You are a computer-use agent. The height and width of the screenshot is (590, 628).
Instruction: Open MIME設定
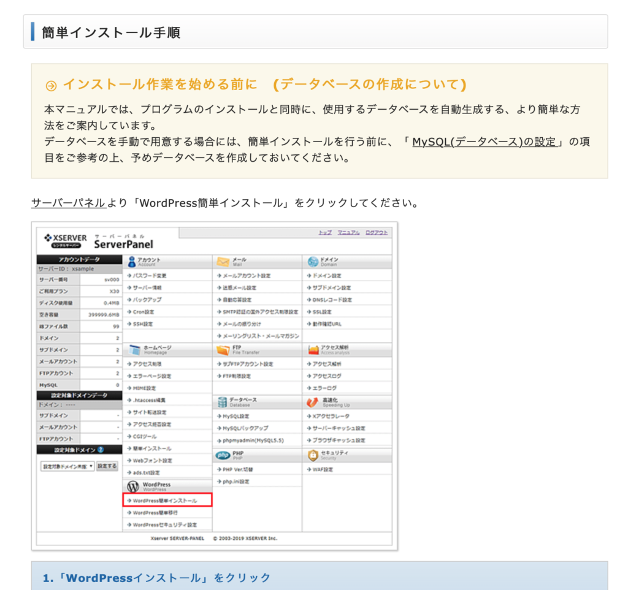pos(144,388)
